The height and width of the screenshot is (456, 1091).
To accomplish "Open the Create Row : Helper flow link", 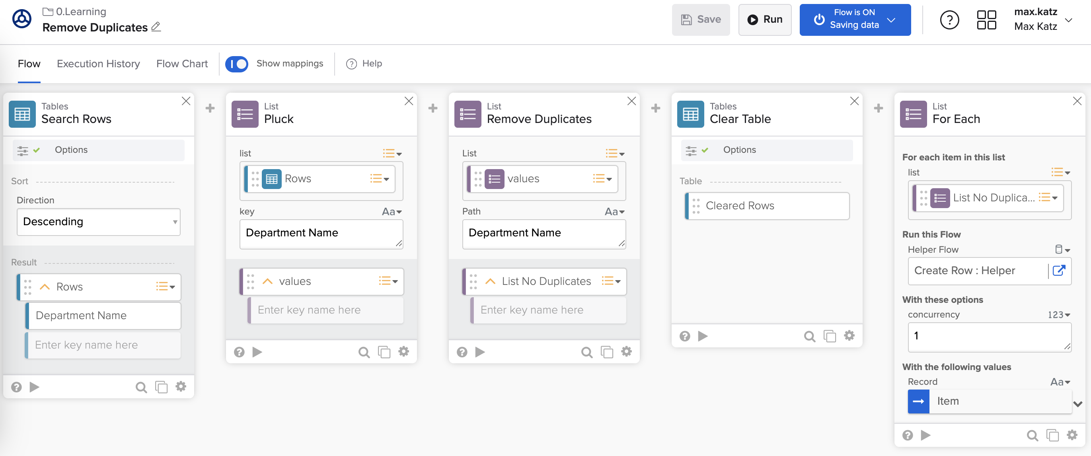I will click(x=1059, y=271).
